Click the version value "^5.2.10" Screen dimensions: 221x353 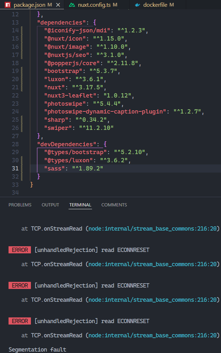pos(129,152)
